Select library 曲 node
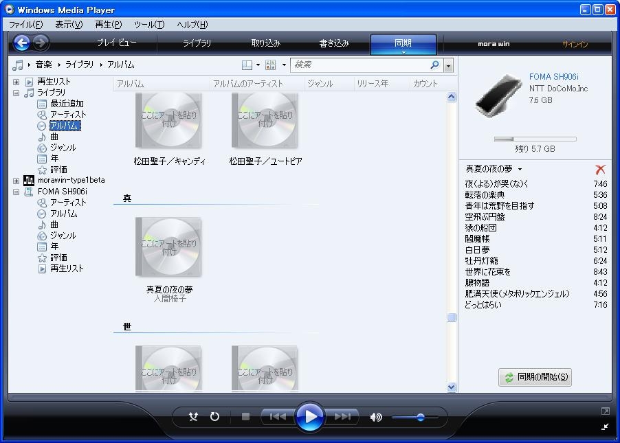The height and width of the screenshot is (443, 620). point(54,137)
